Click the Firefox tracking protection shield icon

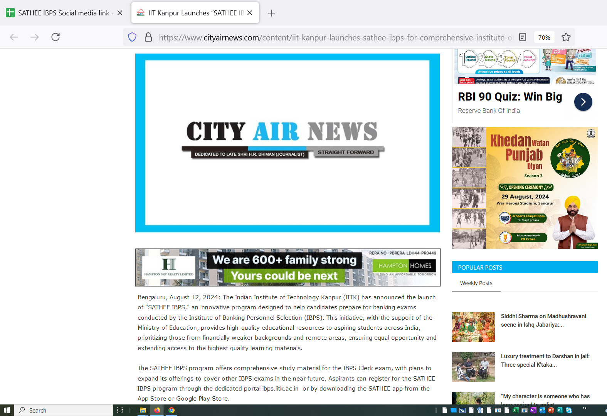pyautogui.click(x=132, y=37)
